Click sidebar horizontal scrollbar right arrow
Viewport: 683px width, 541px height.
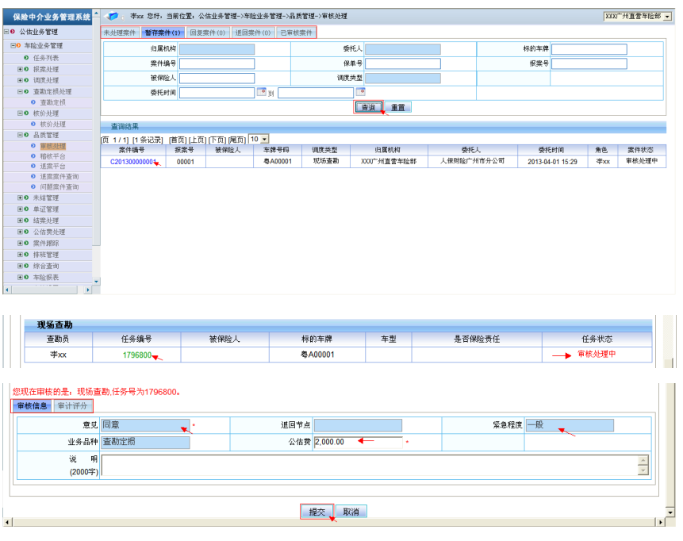tap(88, 290)
